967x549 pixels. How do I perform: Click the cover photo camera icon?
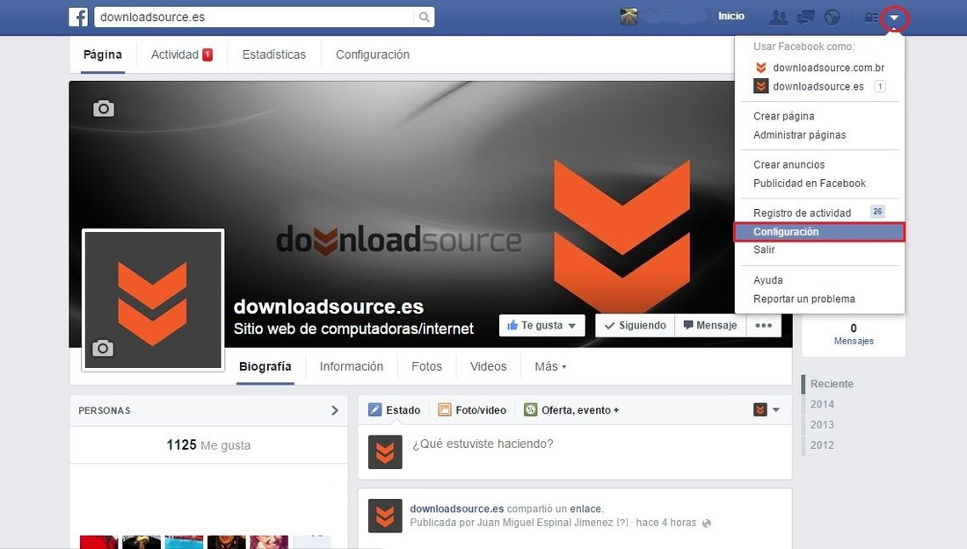pos(104,108)
